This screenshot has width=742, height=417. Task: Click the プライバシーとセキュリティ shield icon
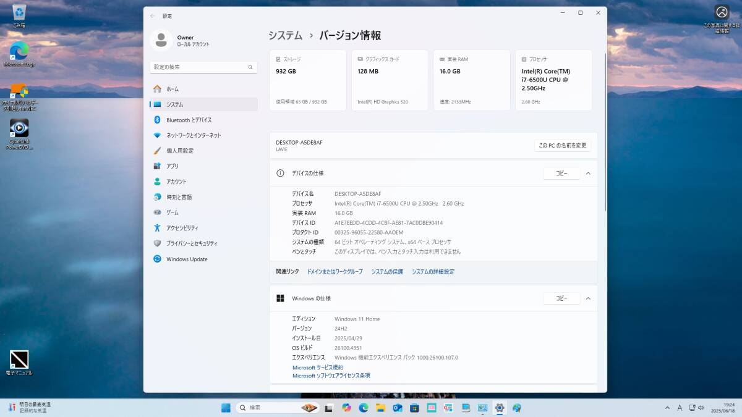[157, 243]
